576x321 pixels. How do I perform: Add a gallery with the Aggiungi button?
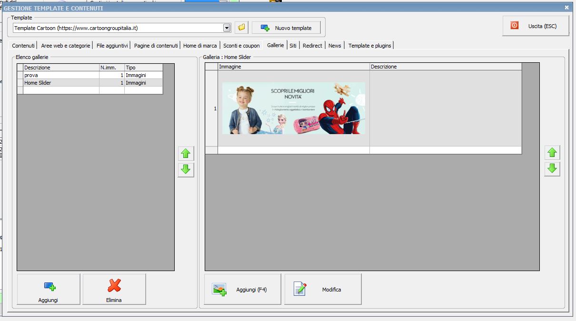[x=49, y=289]
